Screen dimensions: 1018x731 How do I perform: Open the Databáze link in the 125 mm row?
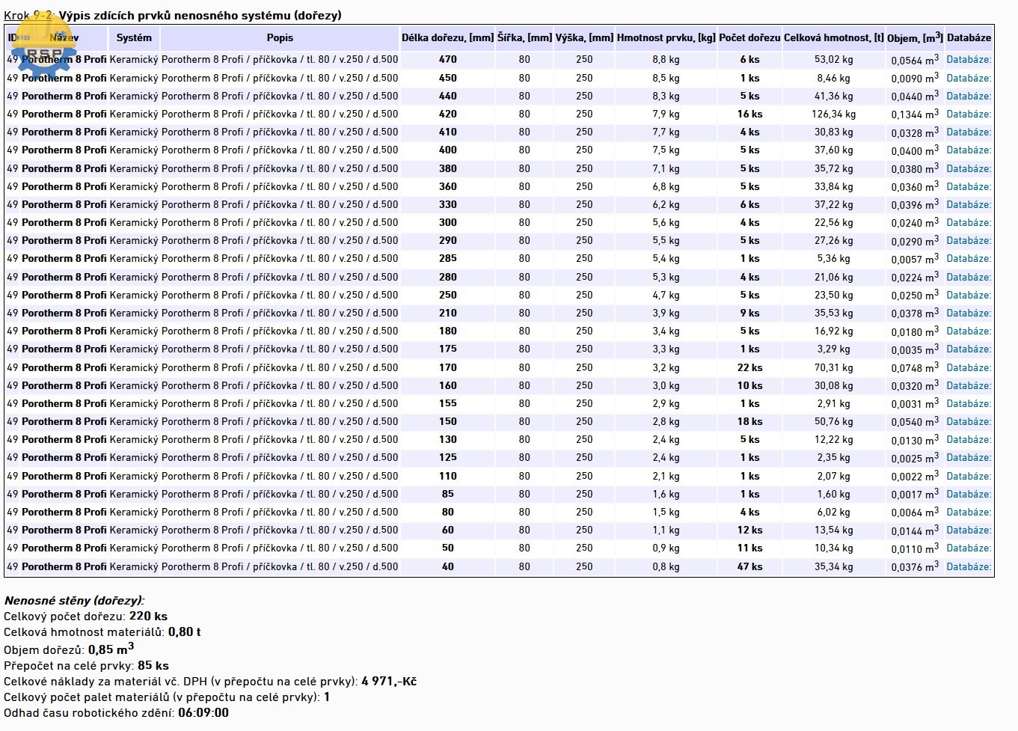pos(969,457)
